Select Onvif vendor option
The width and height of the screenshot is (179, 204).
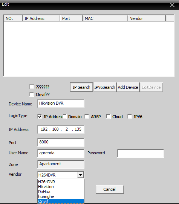tap(61, 201)
